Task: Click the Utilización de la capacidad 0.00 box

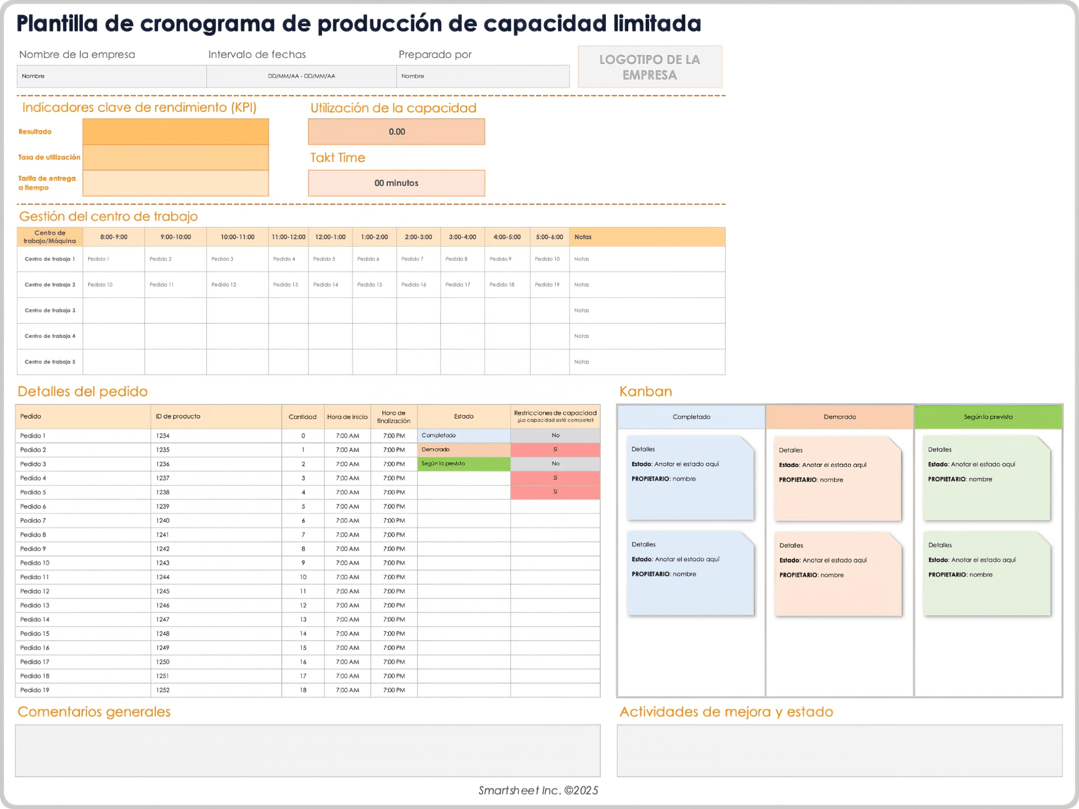Action: click(396, 131)
